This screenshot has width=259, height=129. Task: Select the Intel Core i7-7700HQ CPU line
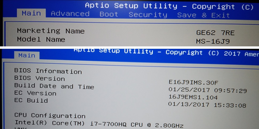[99, 124]
